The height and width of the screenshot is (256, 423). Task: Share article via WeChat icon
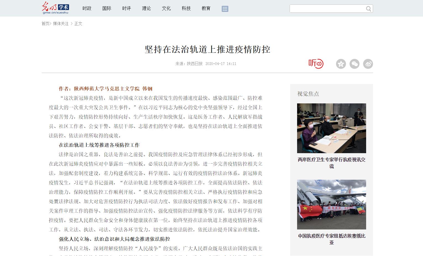click(x=354, y=64)
